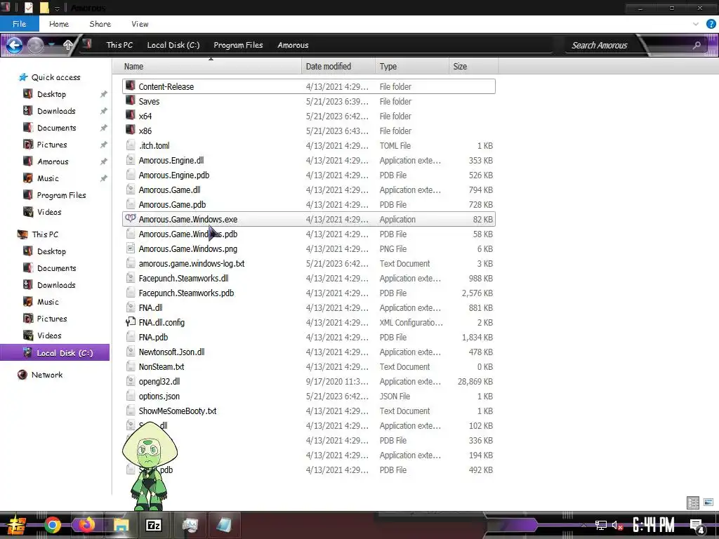Select amorous.game.windows-log.txt file
Image resolution: width=719 pixels, height=539 pixels.
309,263
